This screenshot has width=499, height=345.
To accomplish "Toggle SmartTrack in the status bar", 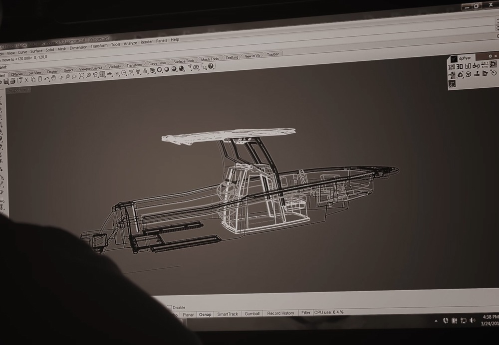I will (x=228, y=314).
